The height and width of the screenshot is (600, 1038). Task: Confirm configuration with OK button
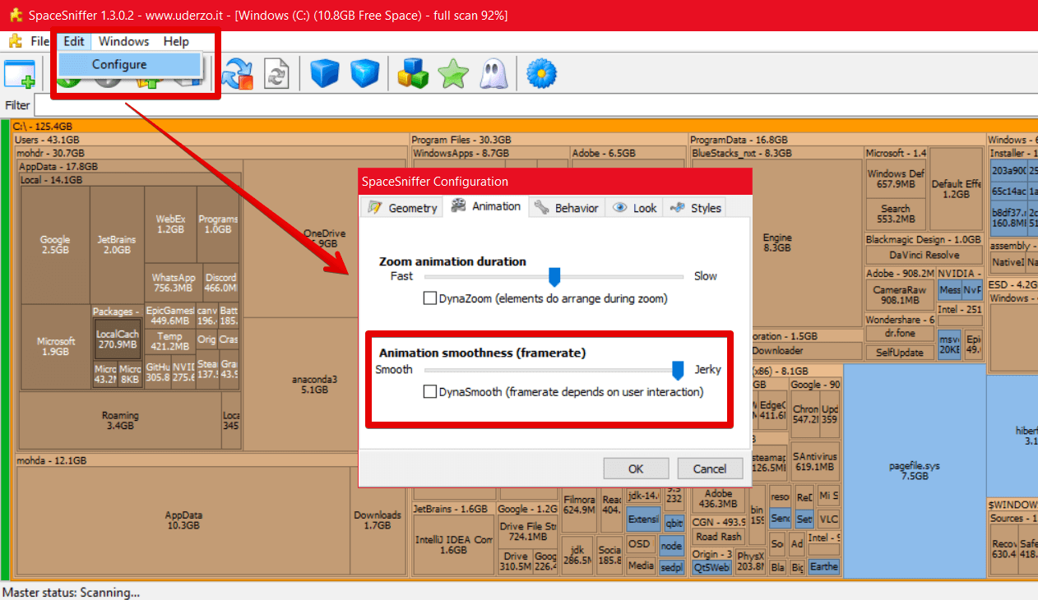click(636, 468)
